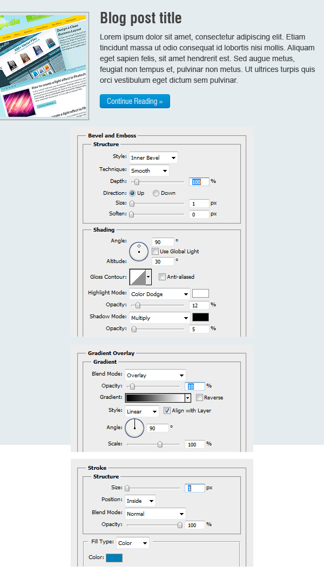Click the Highlight Opacity slider handle
The height and width of the screenshot is (578, 324).
[138, 305]
